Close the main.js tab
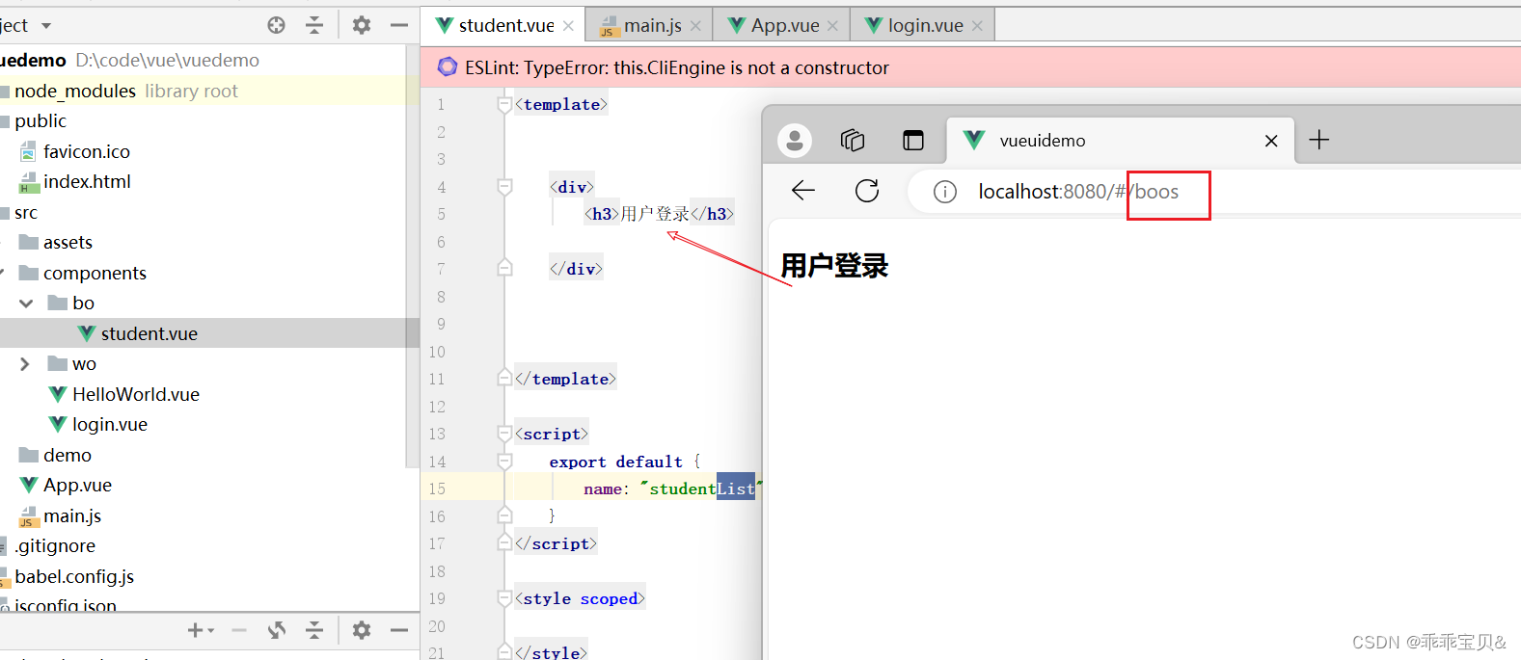1521x660 pixels. click(695, 26)
